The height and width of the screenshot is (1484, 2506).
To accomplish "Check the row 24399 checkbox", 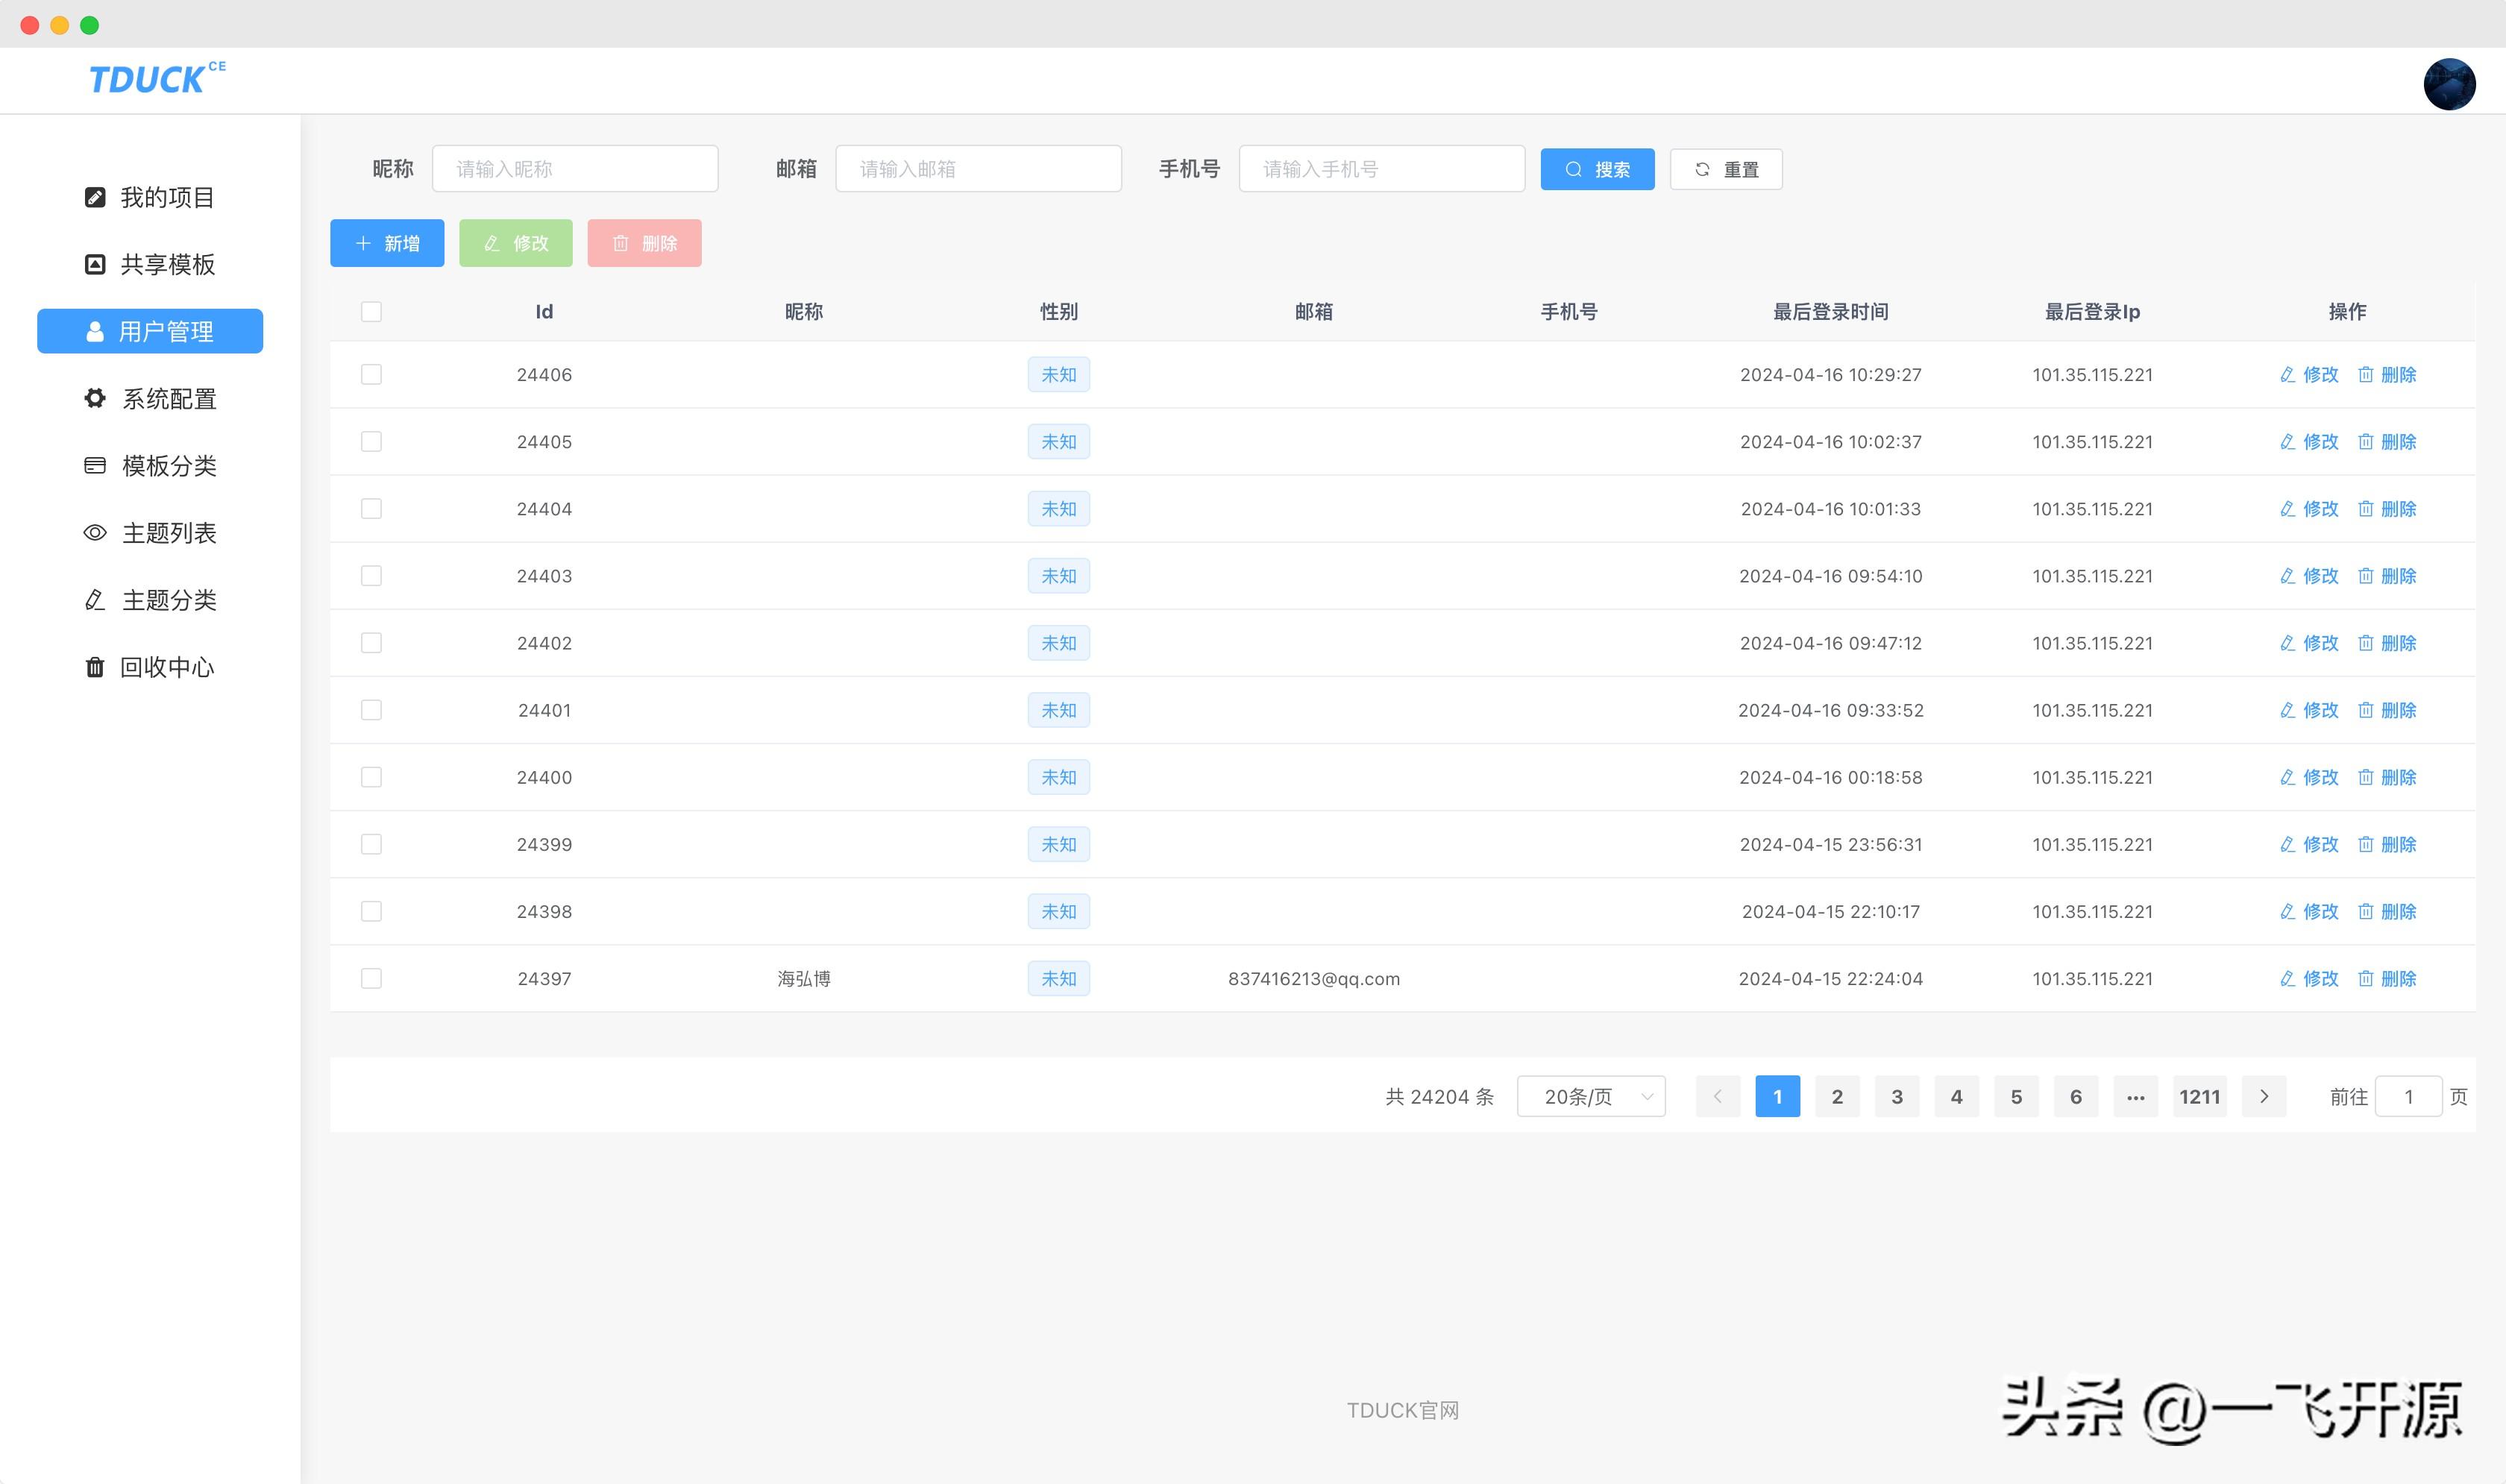I will [x=371, y=844].
